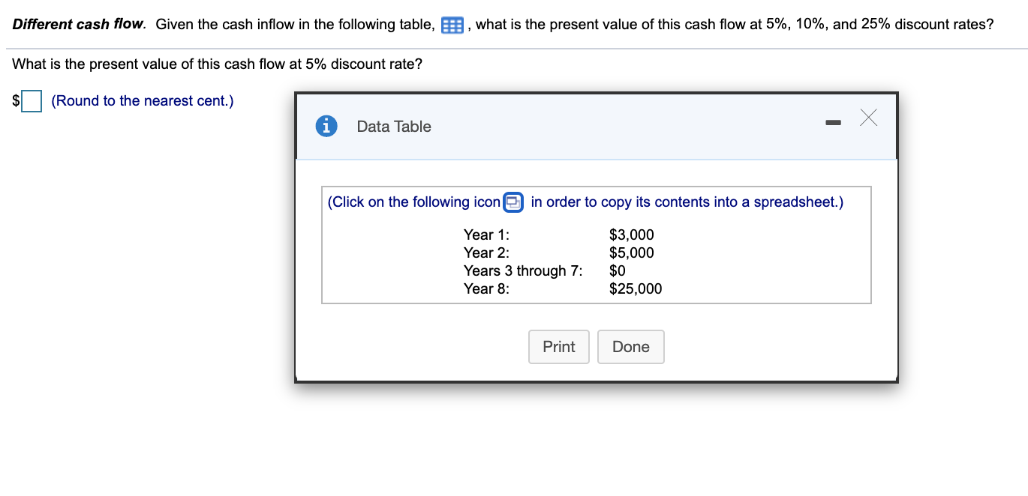Open the data table icon in question
The image size is (1028, 496).
coord(452,25)
